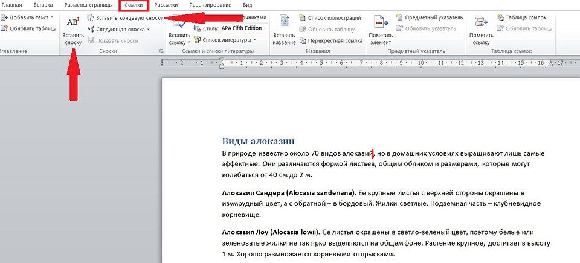Open the Добавить текст dropdown

[x=27, y=18]
